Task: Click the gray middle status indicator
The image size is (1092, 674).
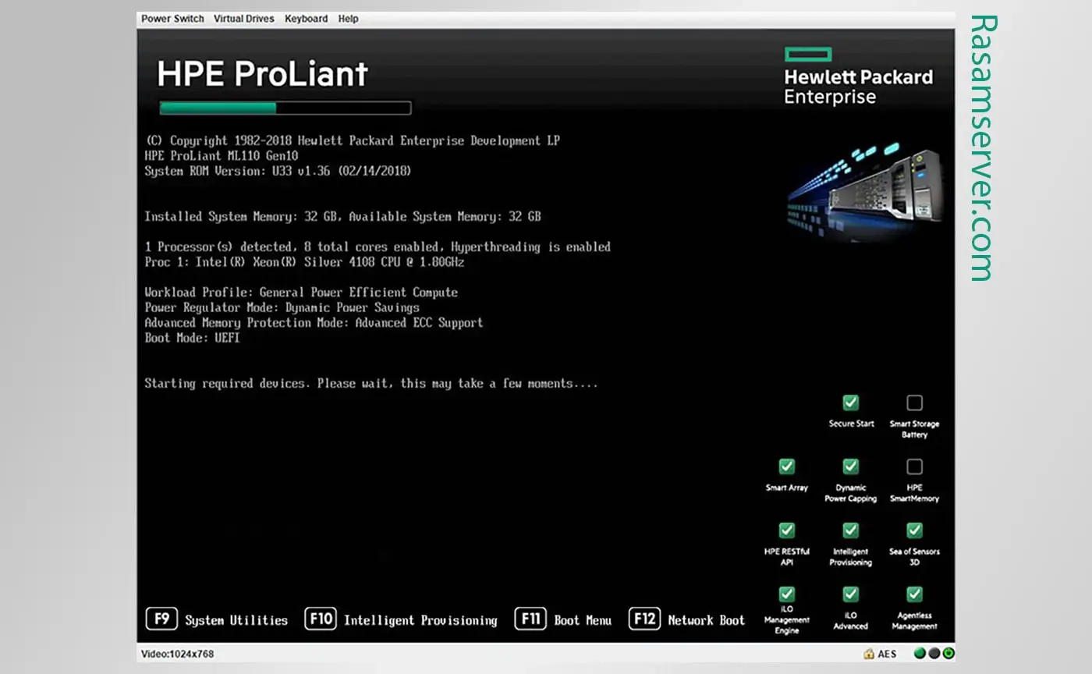Action: [934, 654]
